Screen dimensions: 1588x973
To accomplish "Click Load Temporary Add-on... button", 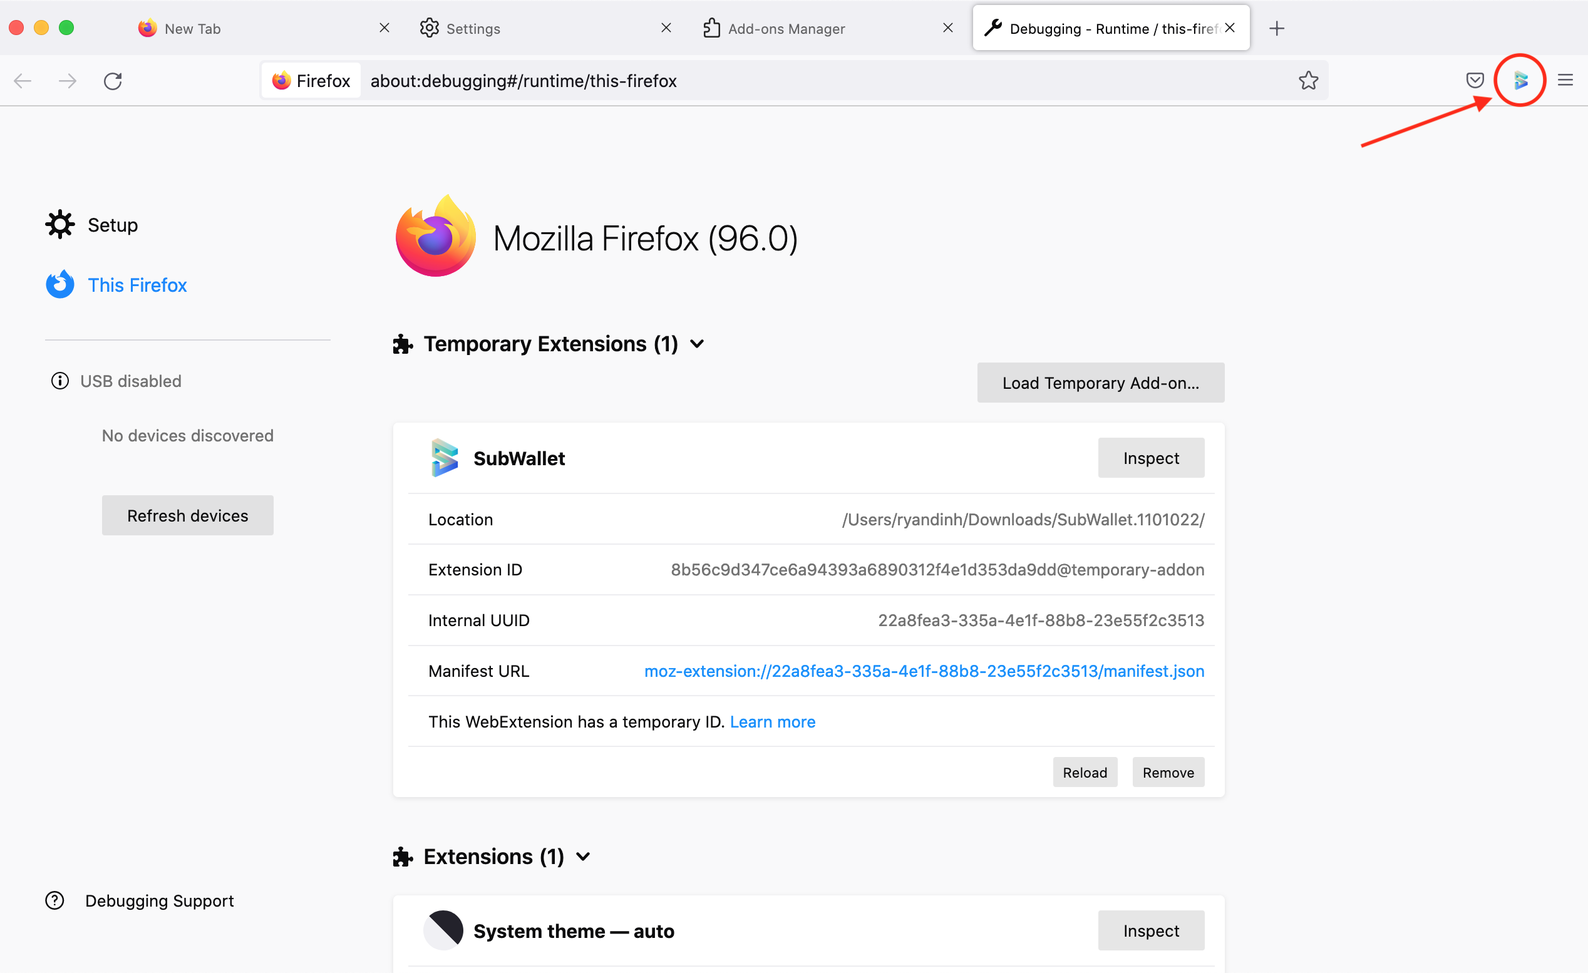I will coord(1101,383).
